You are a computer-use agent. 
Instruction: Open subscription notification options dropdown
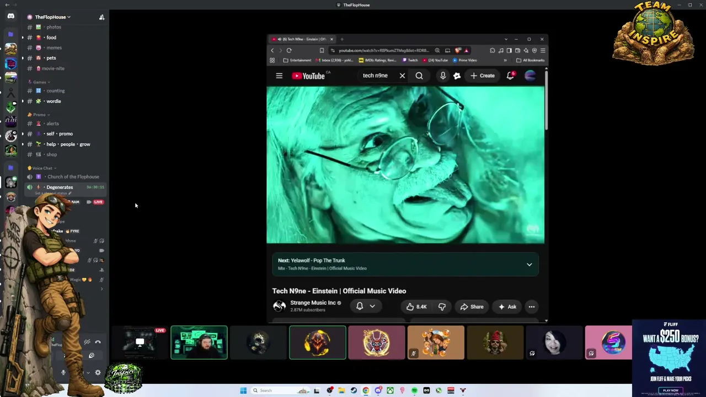(x=372, y=306)
